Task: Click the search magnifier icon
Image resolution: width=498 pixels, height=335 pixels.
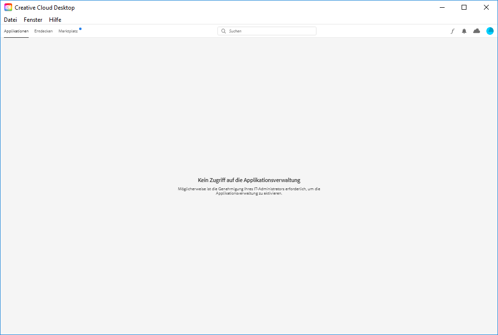Action: 223,30
